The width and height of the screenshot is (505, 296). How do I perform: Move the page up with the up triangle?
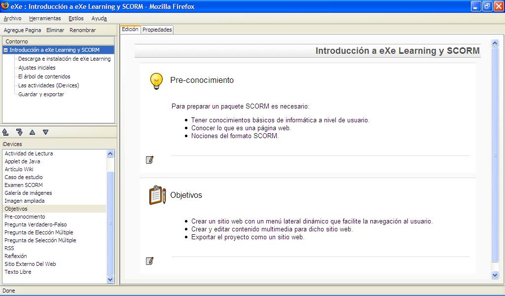(33, 132)
